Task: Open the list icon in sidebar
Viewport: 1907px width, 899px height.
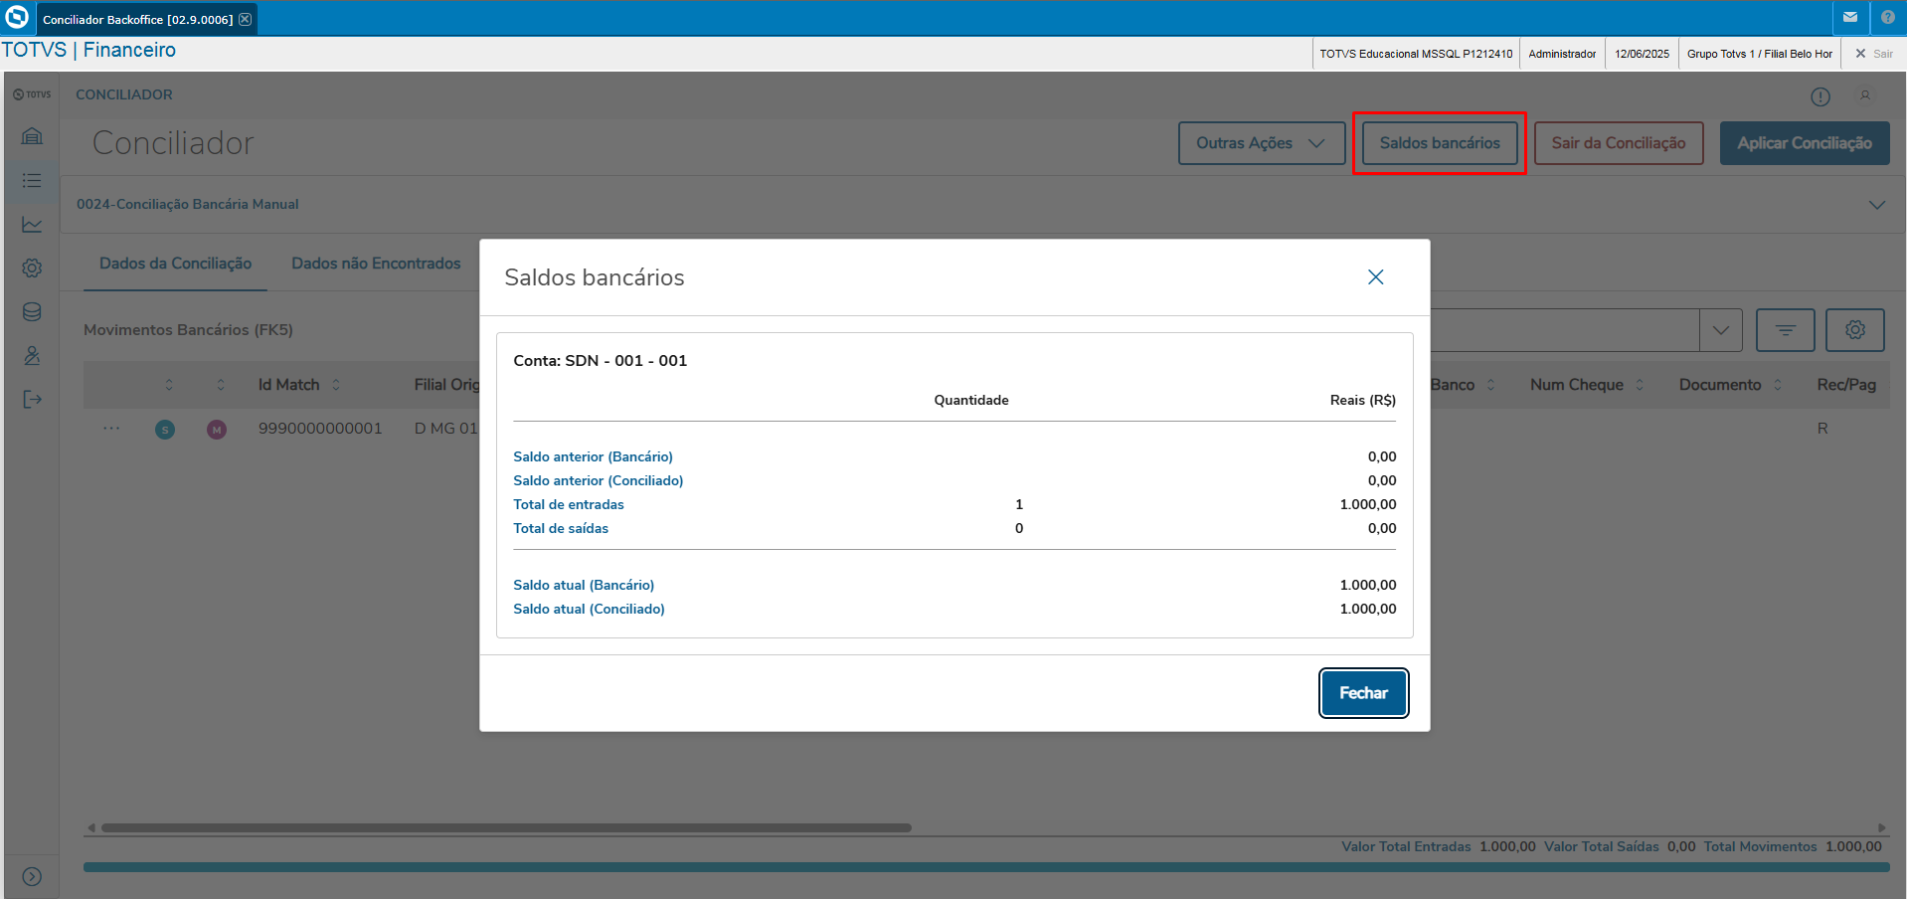Action: point(32,180)
